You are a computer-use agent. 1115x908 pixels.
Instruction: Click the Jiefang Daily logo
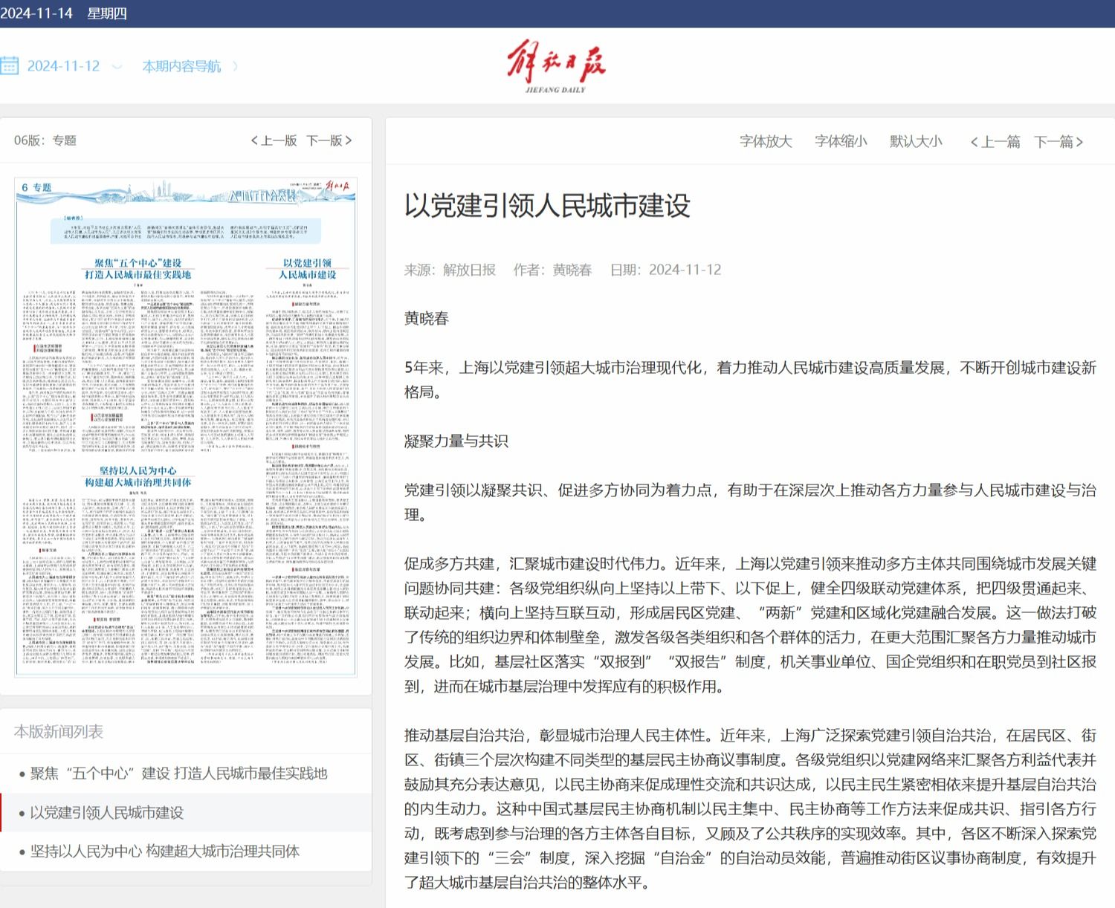(556, 67)
